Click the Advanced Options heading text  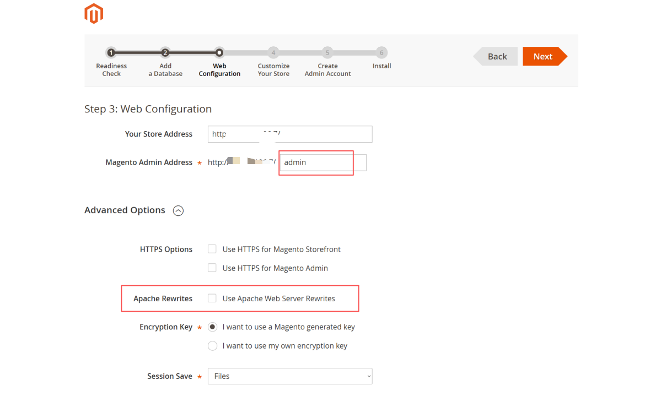coord(125,210)
